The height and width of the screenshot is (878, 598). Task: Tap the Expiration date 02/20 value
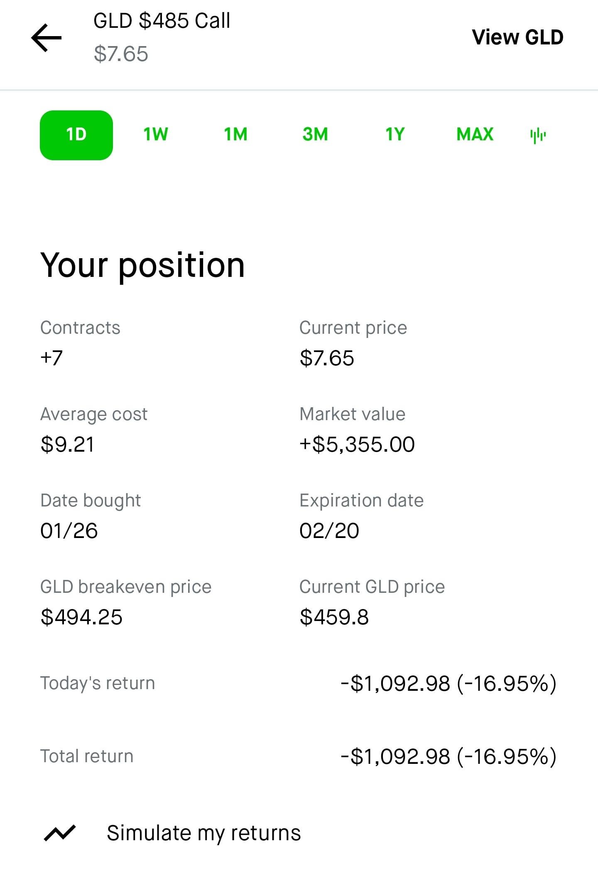coord(329,531)
